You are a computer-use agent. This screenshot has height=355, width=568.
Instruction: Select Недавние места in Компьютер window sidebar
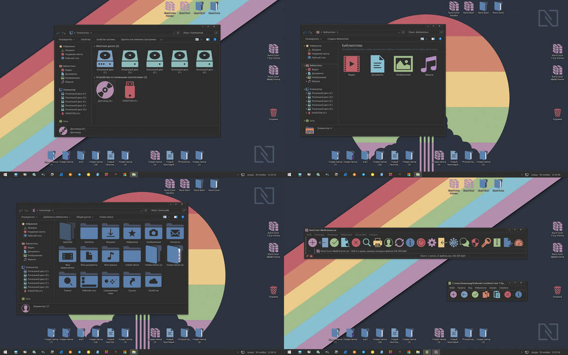[72, 54]
